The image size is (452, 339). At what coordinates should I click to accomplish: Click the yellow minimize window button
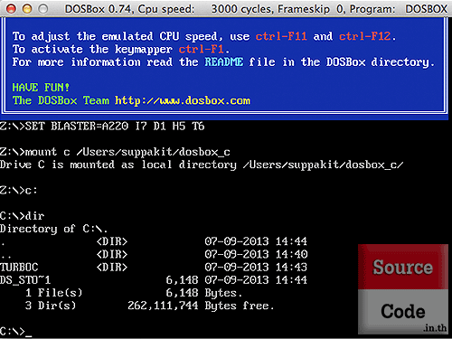pos(27,9)
